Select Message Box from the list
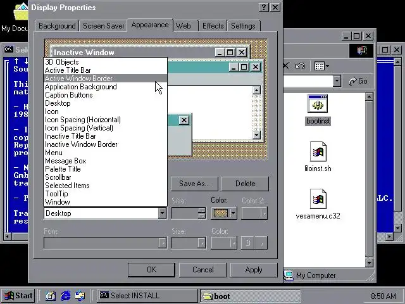Viewport: 405px width, 304px height. 106,161
